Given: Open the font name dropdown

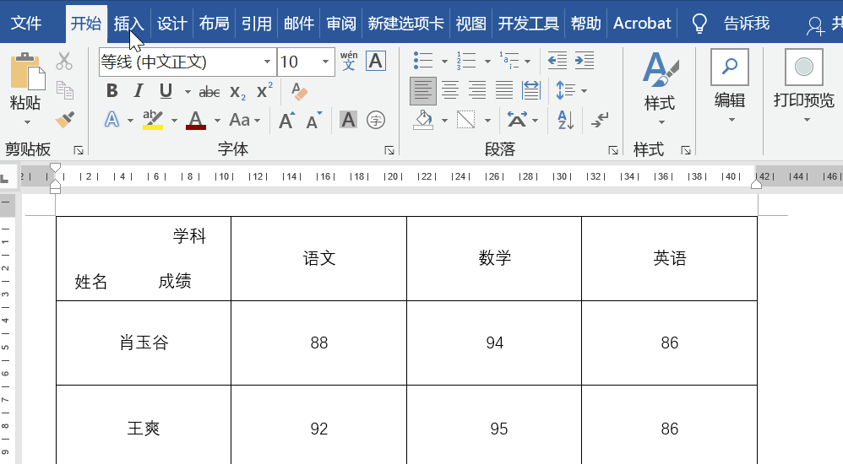Looking at the screenshot, I should tap(267, 62).
